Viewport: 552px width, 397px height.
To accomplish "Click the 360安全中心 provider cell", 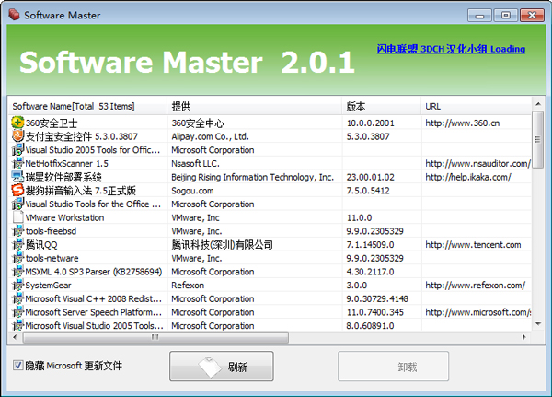I will [198, 123].
